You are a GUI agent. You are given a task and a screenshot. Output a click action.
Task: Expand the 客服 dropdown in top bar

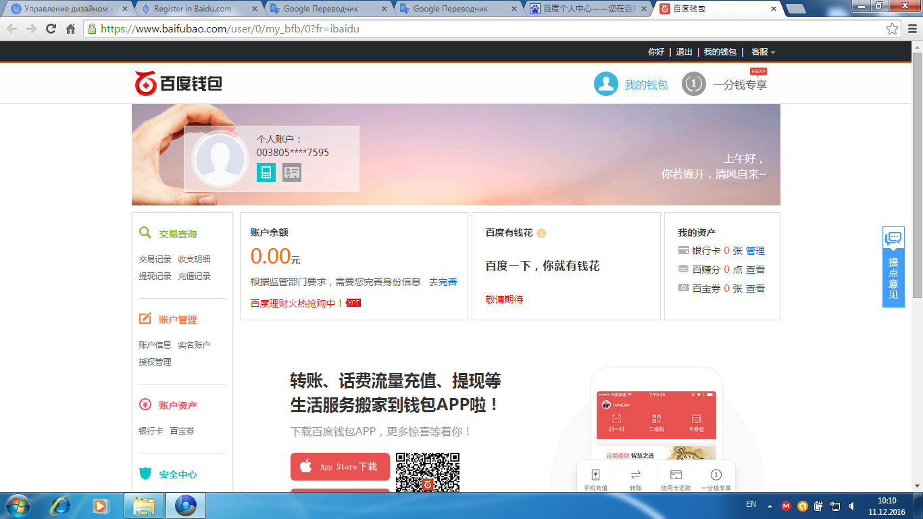point(763,52)
